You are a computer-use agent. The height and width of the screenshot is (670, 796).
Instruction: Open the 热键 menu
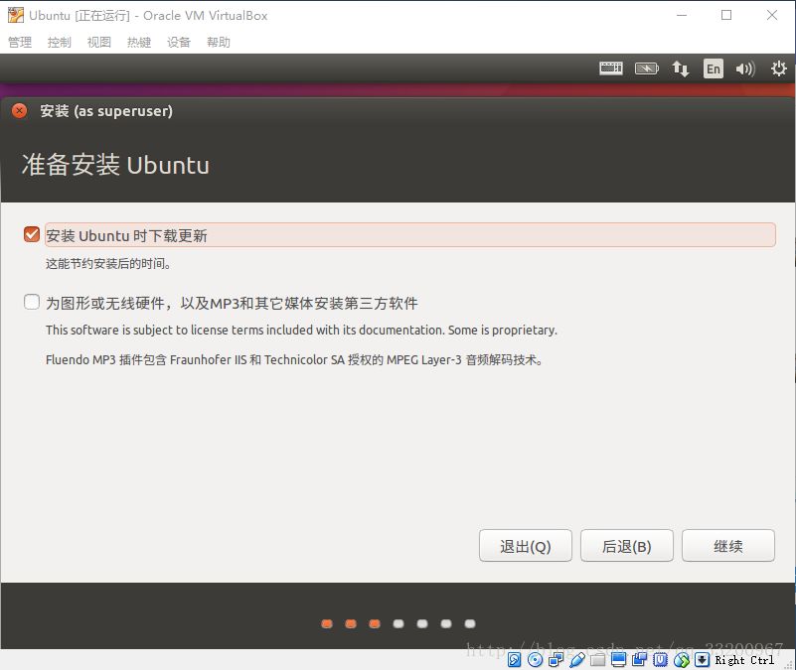(x=139, y=42)
